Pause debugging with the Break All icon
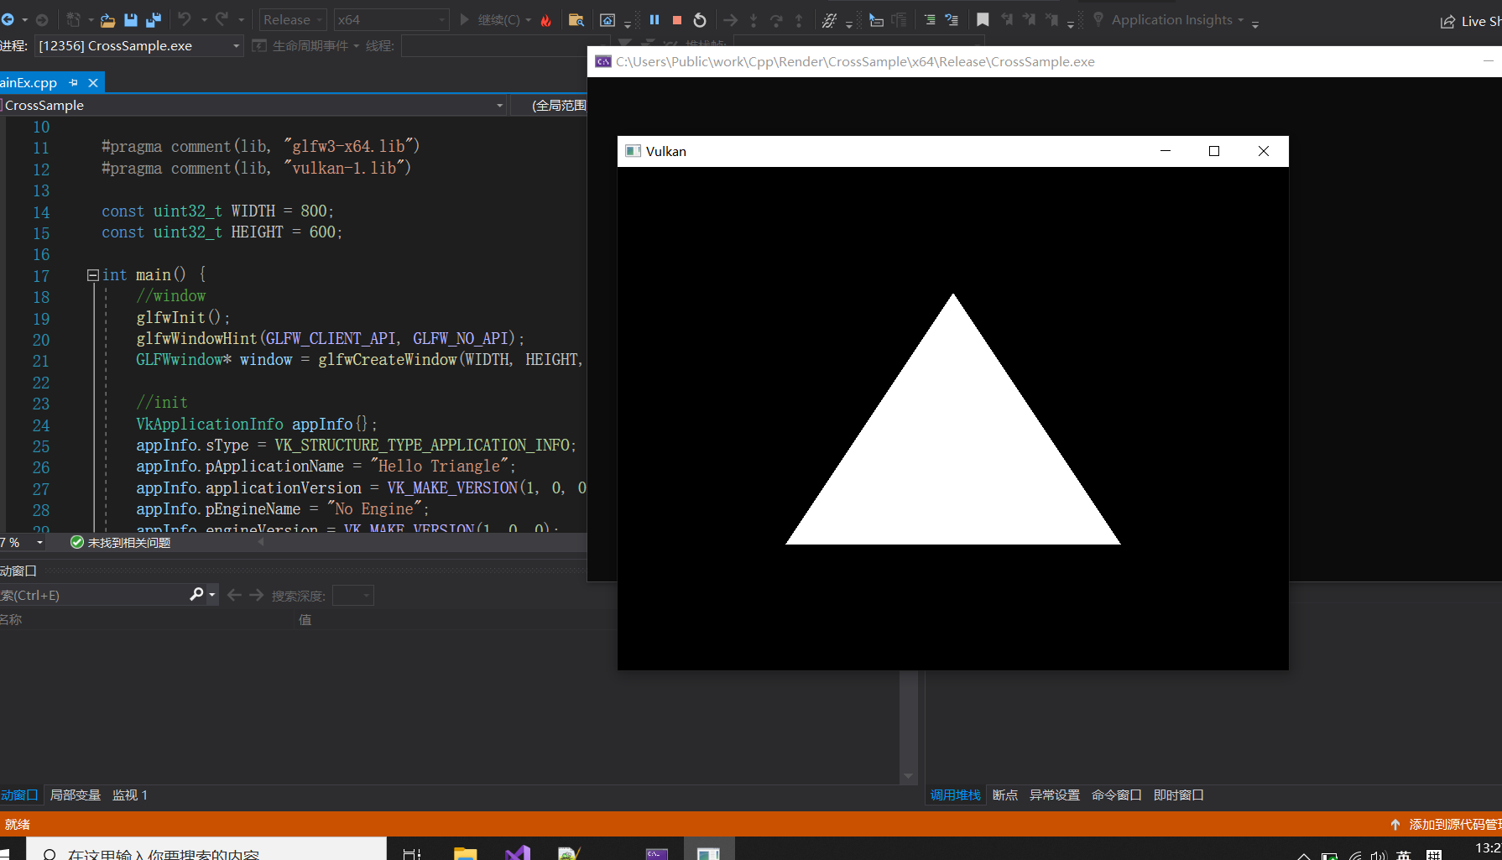This screenshot has height=860, width=1502. 655,20
